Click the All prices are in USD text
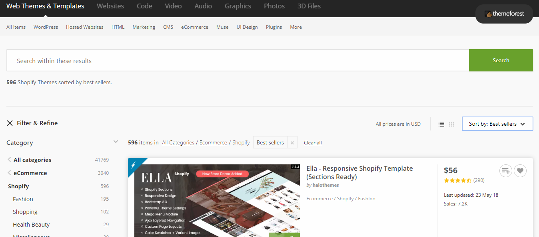 click(x=398, y=124)
